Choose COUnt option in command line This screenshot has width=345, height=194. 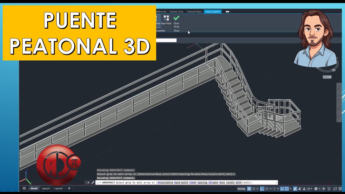point(193,182)
